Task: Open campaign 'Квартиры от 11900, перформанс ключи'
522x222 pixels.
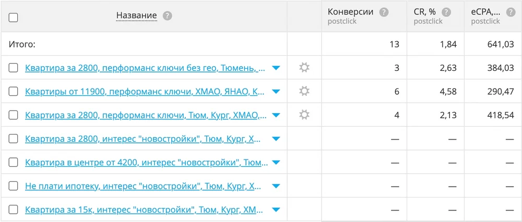Action: (x=145, y=92)
